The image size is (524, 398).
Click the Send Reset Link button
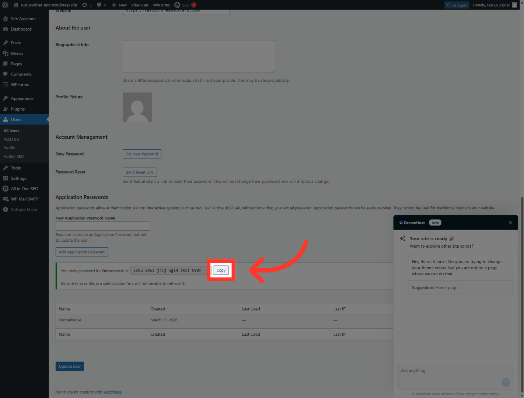pyautogui.click(x=140, y=172)
